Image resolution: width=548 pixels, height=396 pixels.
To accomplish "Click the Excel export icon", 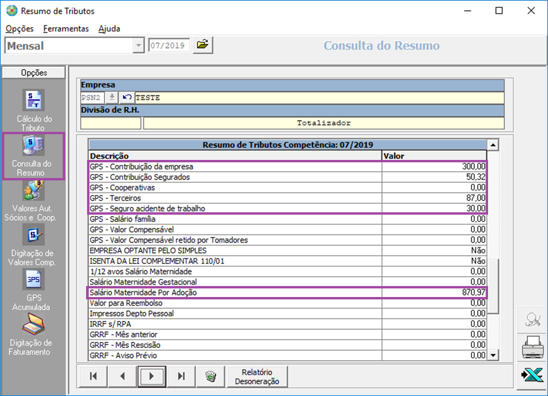I will tap(533, 375).
